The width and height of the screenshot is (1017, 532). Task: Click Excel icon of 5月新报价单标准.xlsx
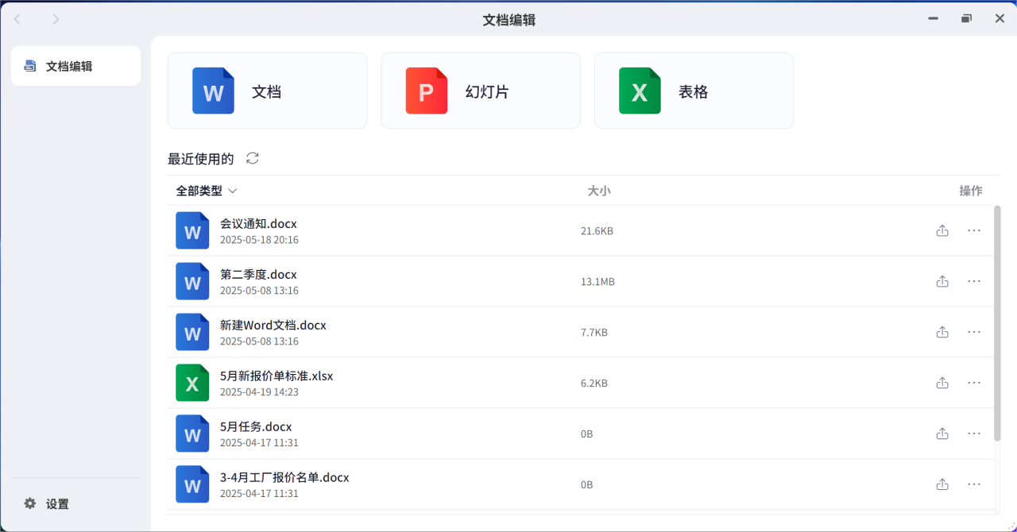point(192,384)
